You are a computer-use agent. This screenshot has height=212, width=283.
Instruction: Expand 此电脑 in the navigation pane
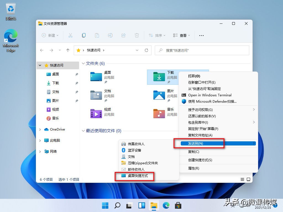pos(40,140)
